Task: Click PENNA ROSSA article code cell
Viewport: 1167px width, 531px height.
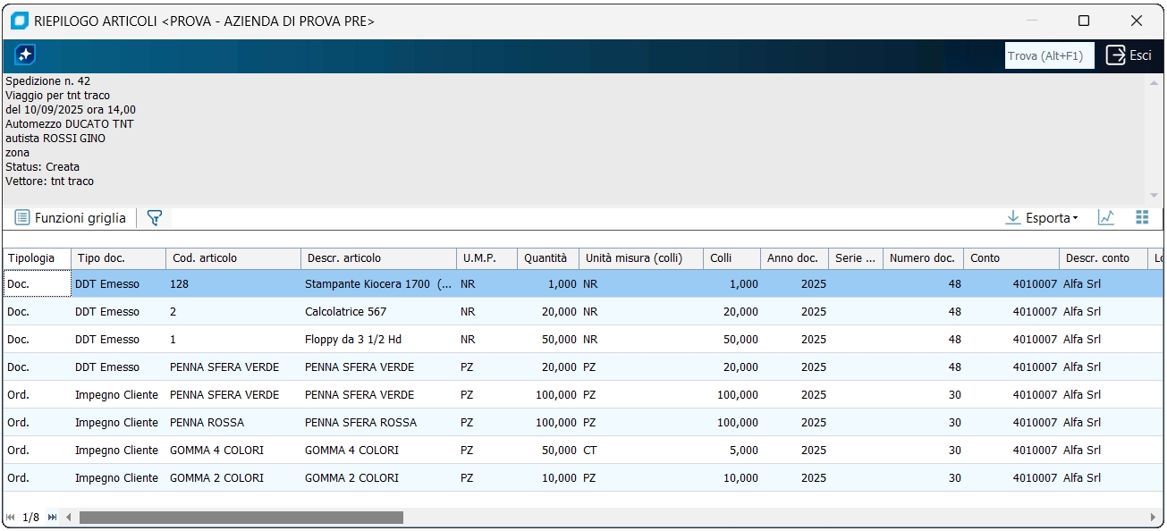Action: coord(233,423)
